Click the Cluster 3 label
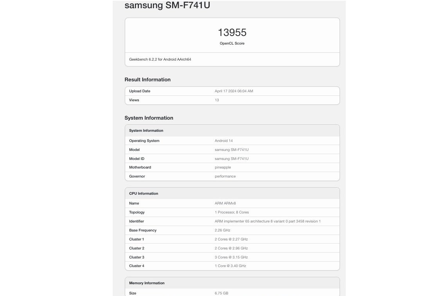 coord(137,257)
